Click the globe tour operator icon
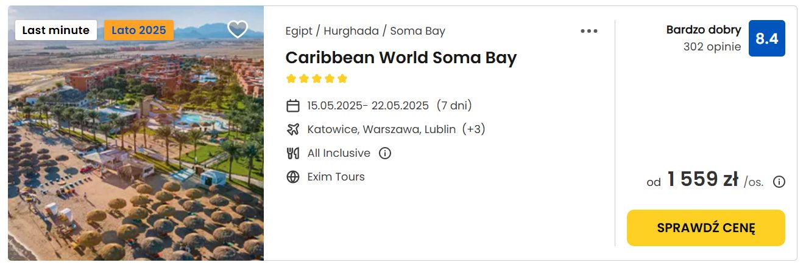Image resolution: width=806 pixels, height=268 pixels. tap(293, 177)
